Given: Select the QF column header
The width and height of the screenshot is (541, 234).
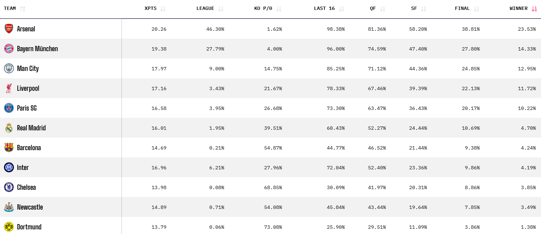Looking at the screenshot, I should (x=373, y=9).
